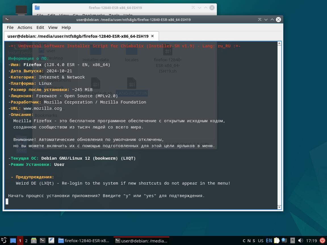Open the LXQt application menu
327x245 pixels.
coord(4,240)
